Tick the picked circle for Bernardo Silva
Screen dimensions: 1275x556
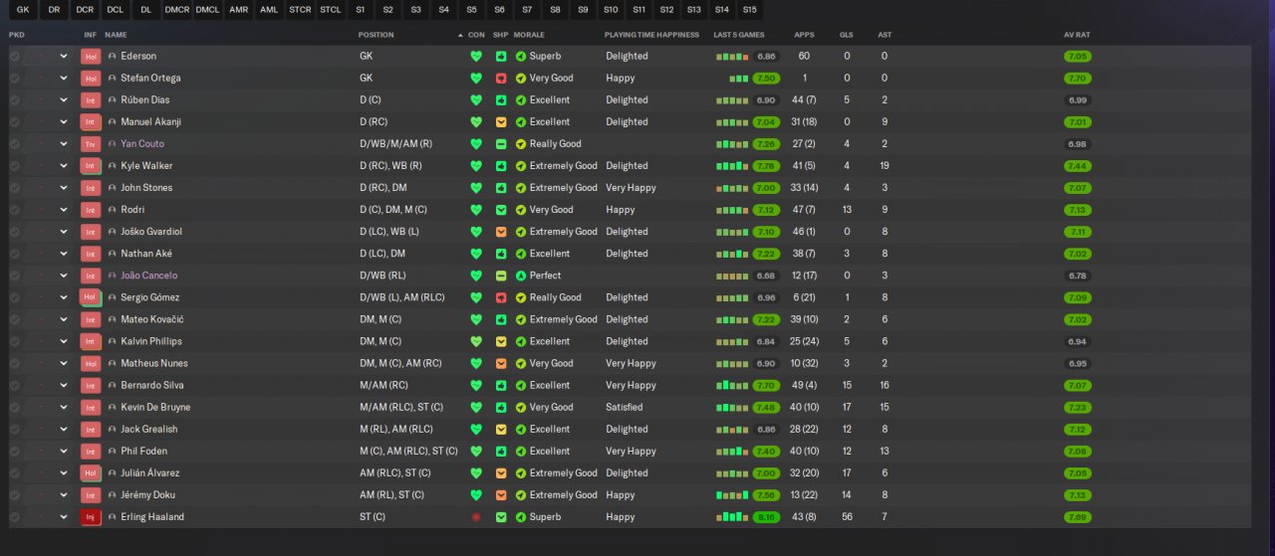tap(14, 386)
